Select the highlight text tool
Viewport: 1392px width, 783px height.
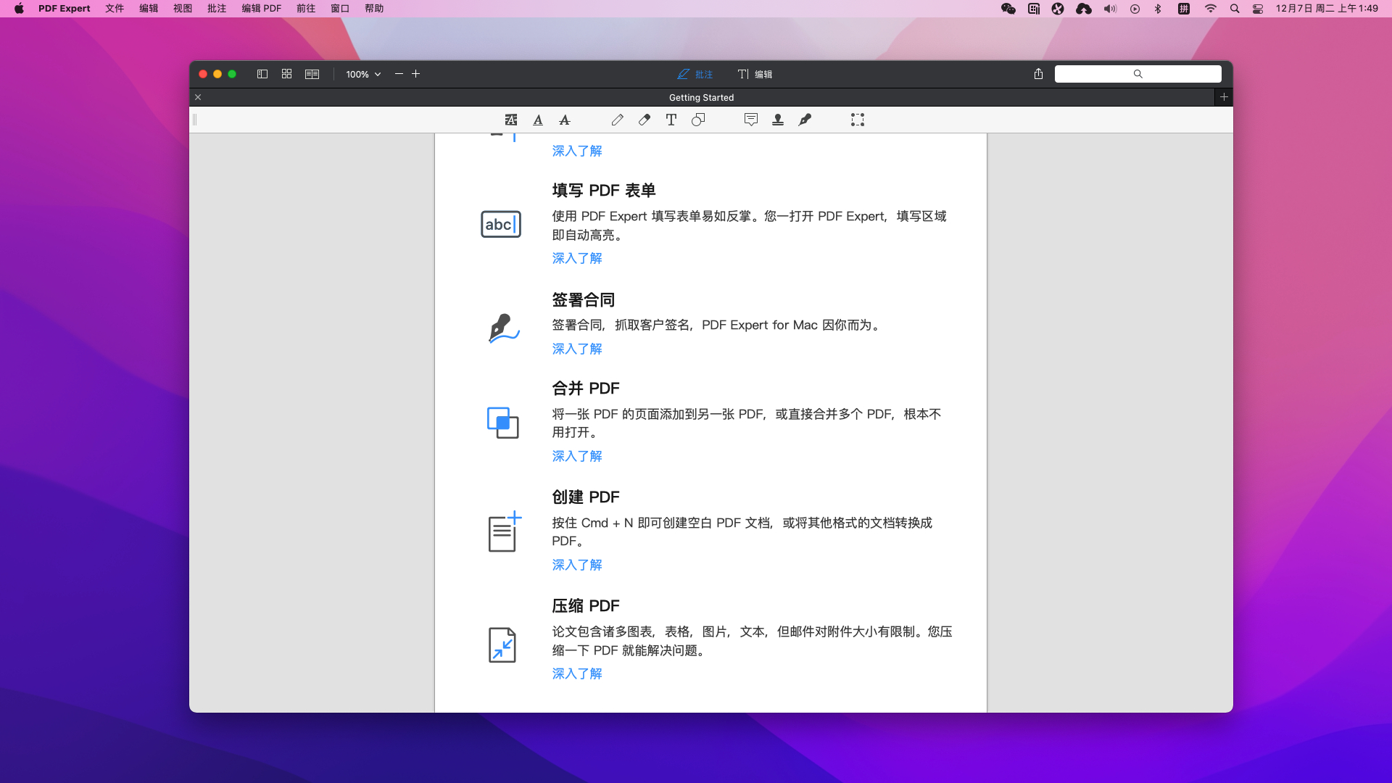click(x=511, y=120)
